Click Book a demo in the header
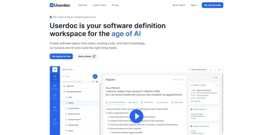 coord(179,5)
